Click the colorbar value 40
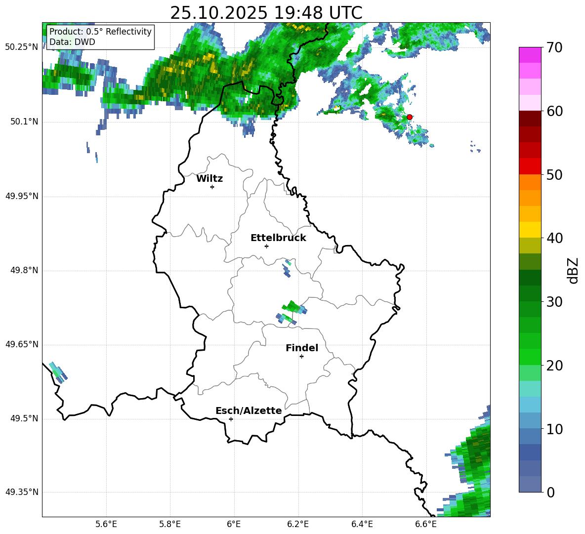The width and height of the screenshot is (585, 534). point(554,238)
